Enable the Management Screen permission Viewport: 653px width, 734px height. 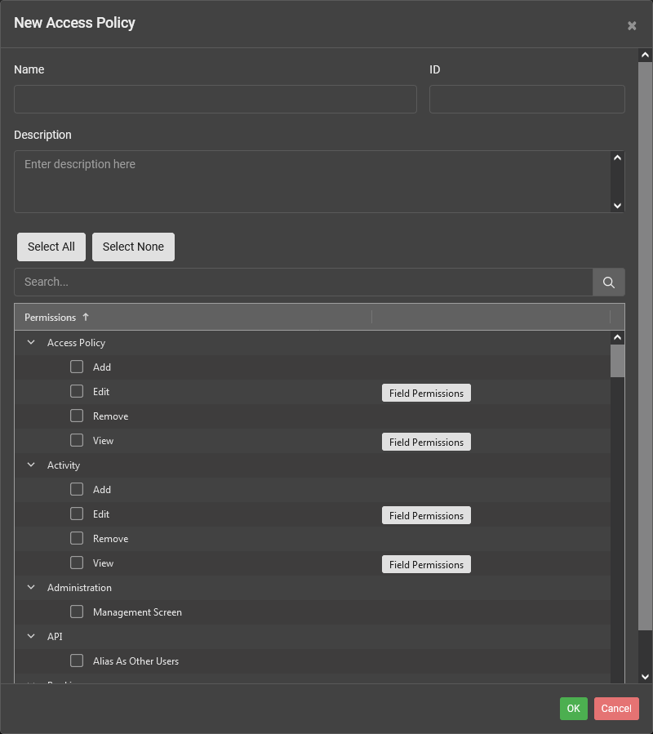click(x=77, y=612)
